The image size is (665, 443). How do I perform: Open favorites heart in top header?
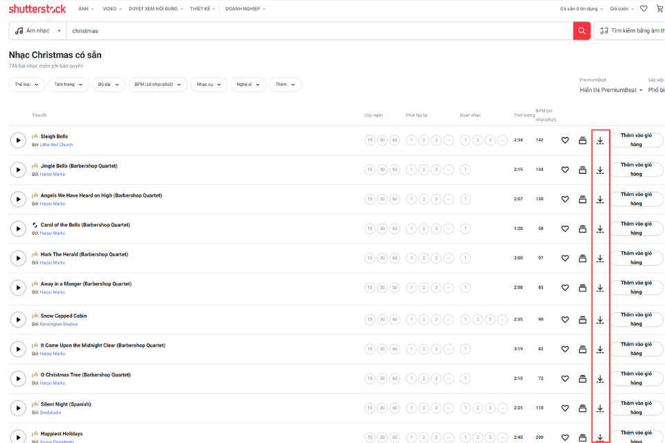[x=644, y=8]
